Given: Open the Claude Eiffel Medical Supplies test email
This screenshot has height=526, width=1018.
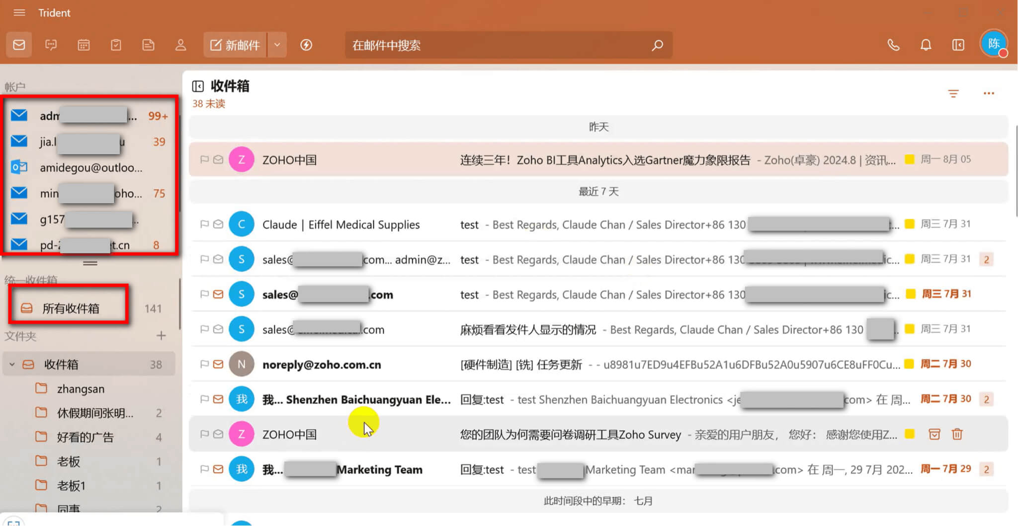Looking at the screenshot, I should pyautogui.click(x=598, y=225).
